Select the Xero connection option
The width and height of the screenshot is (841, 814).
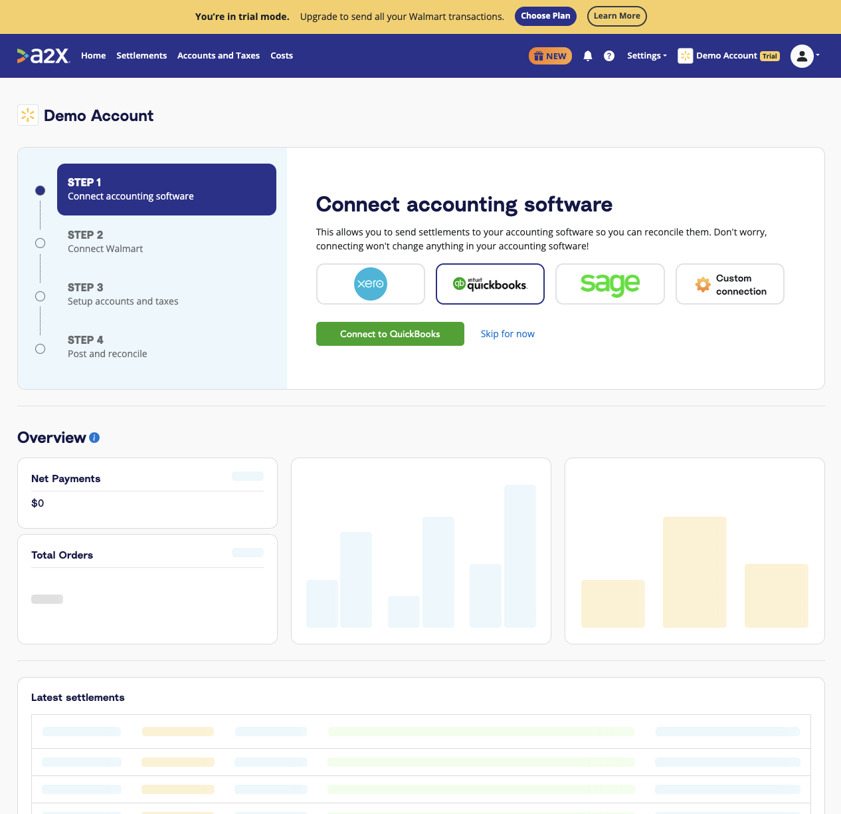pos(371,284)
